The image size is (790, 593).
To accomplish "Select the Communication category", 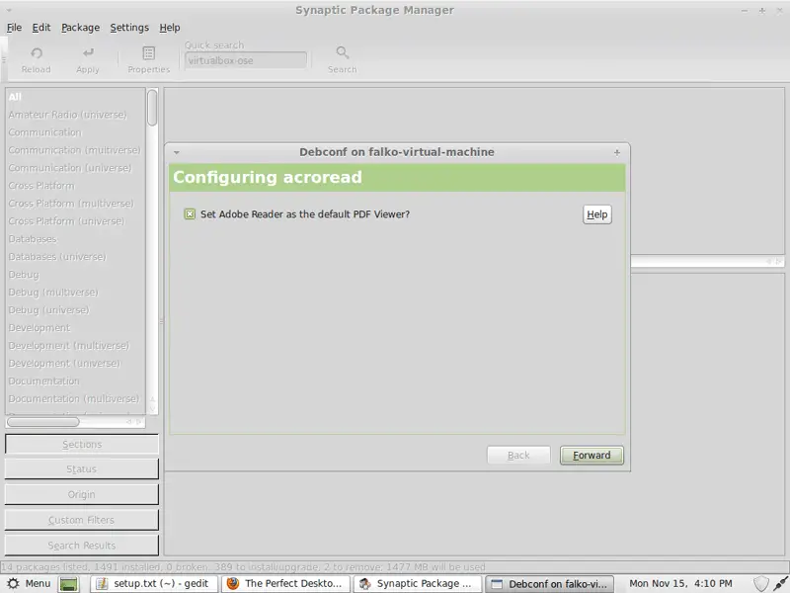I will (x=76, y=132).
